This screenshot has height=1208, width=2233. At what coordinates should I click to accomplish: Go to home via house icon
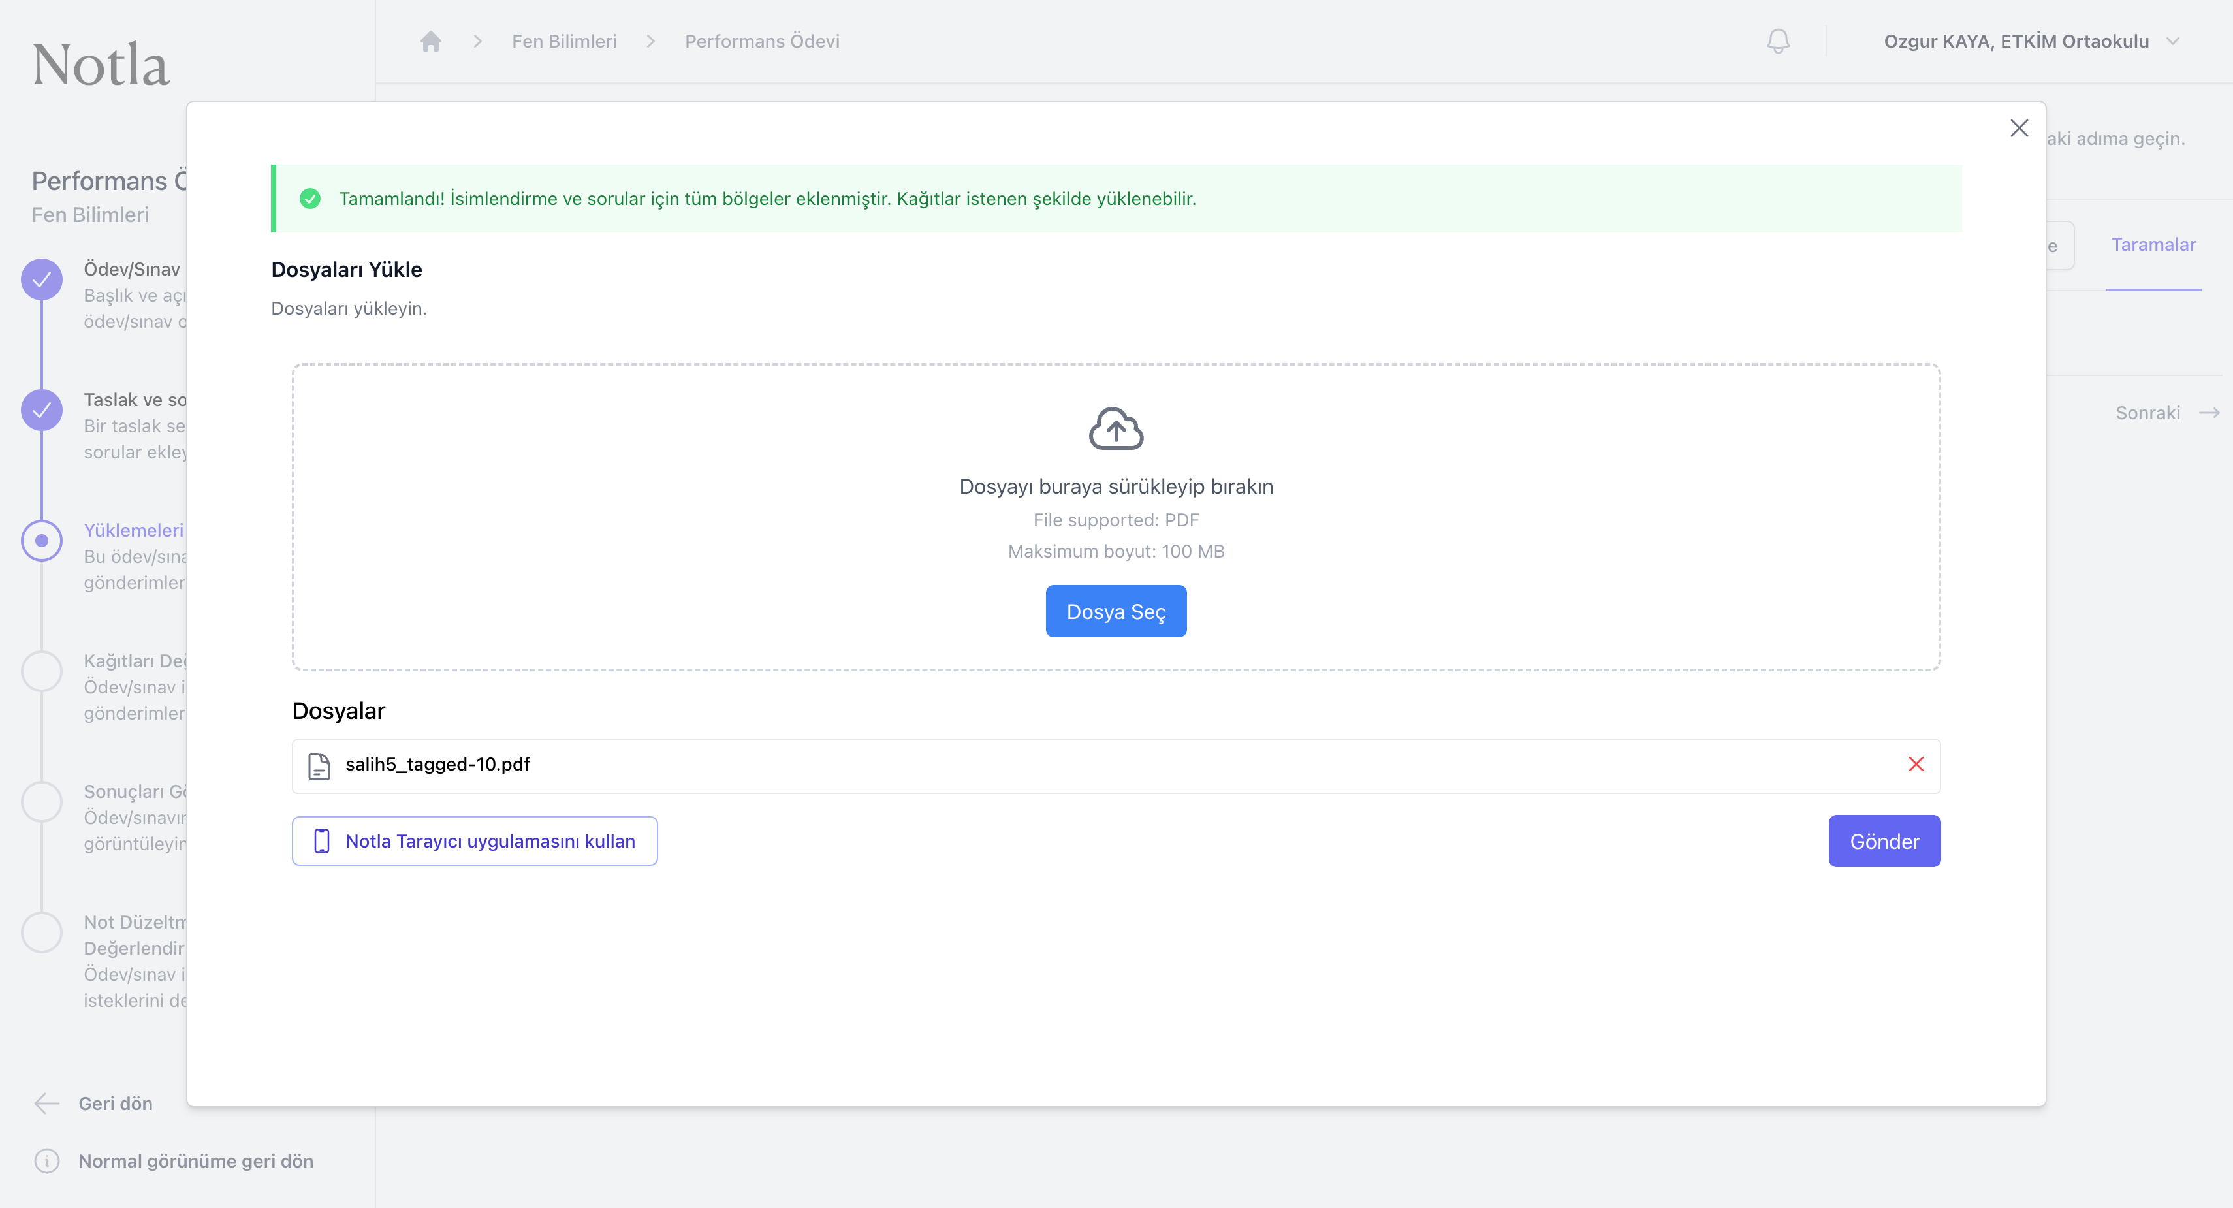pyautogui.click(x=431, y=40)
